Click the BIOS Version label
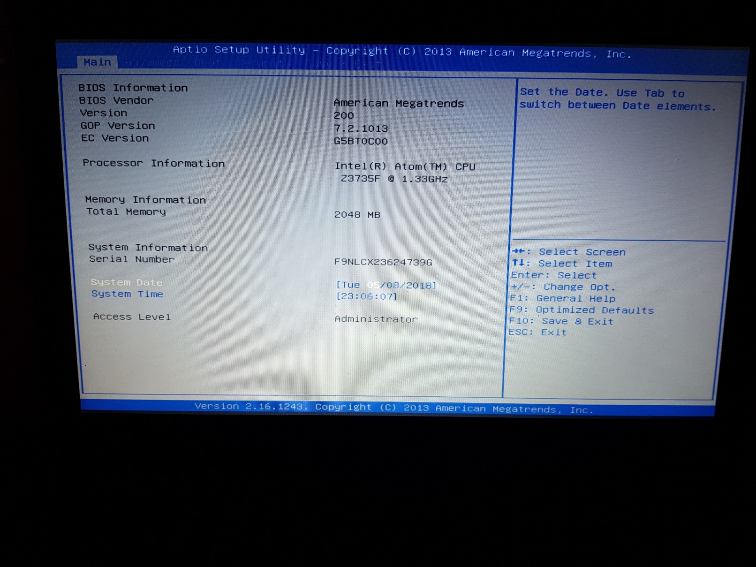This screenshot has height=567, width=756. (104, 113)
